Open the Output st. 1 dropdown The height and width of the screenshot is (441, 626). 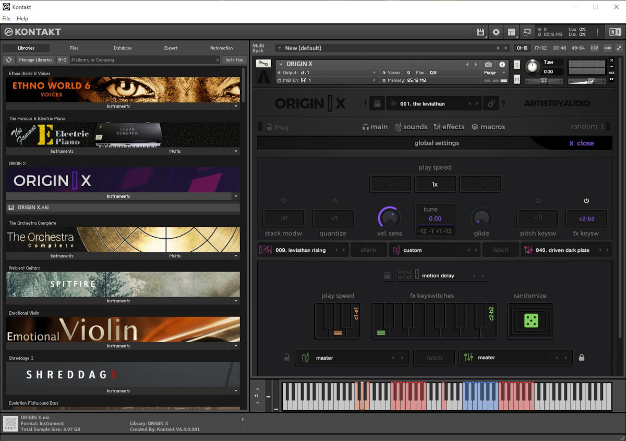click(x=326, y=72)
